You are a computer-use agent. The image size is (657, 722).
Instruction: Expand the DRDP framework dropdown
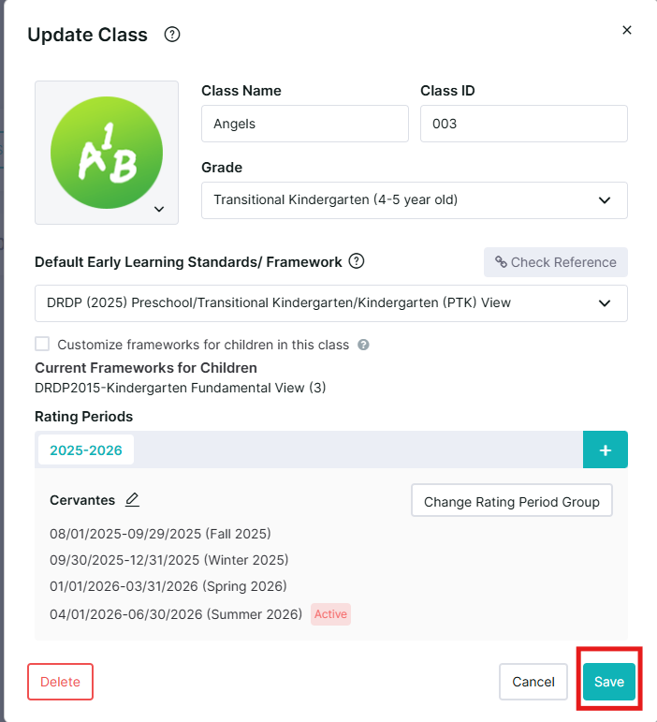330,303
